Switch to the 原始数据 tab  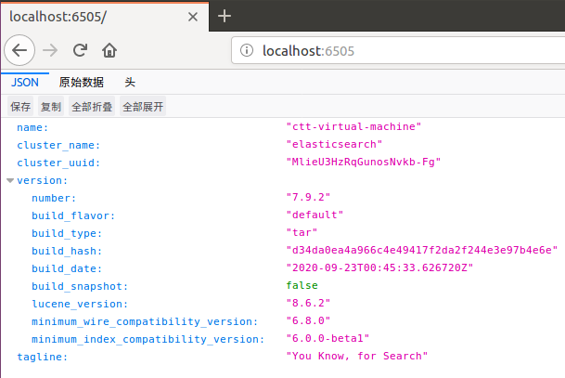[82, 83]
